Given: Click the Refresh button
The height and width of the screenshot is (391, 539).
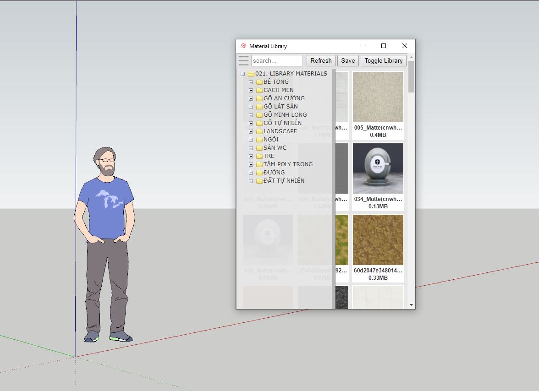Looking at the screenshot, I should pyautogui.click(x=320, y=60).
